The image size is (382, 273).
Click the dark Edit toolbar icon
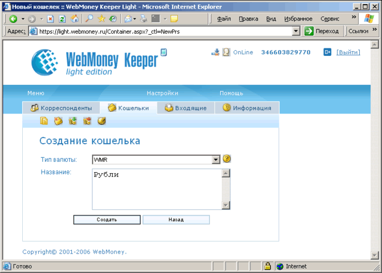[x=156, y=18]
